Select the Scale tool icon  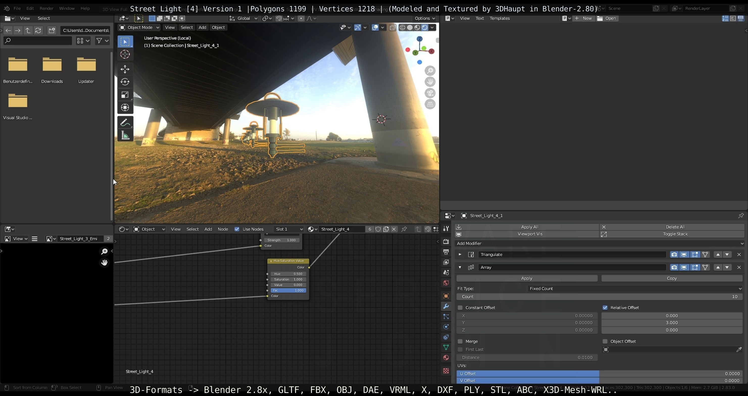125,95
